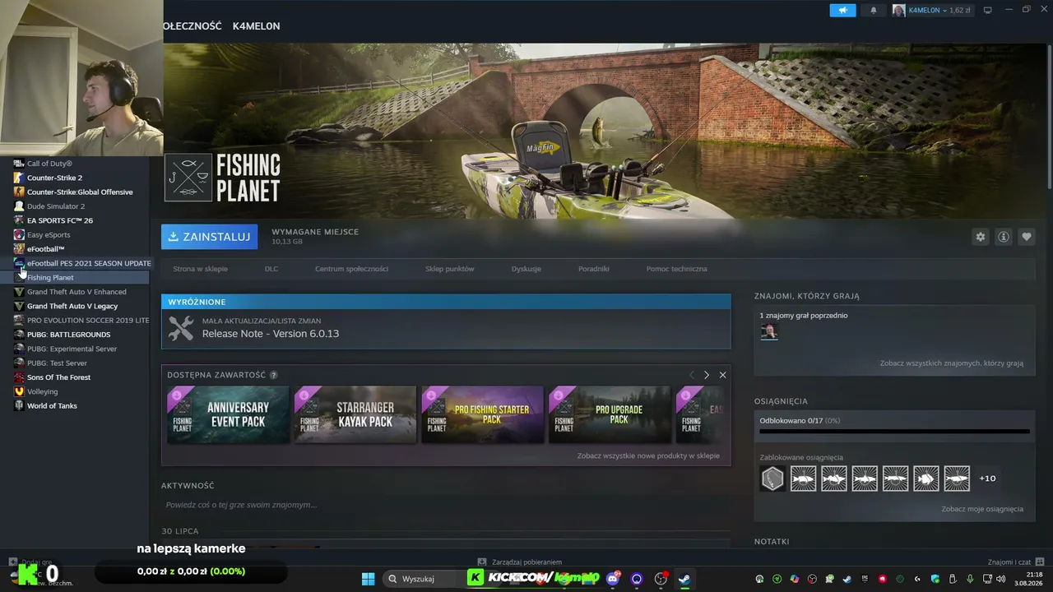
Task: Click the blue Zainstaluj button
Action: (x=209, y=237)
